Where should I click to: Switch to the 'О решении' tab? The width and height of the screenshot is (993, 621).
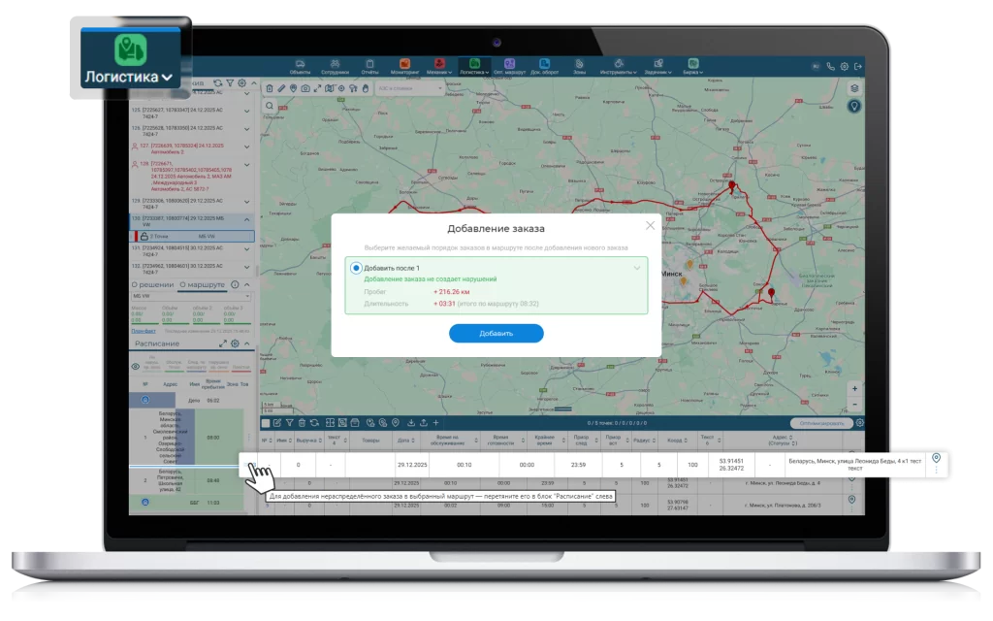tap(151, 285)
